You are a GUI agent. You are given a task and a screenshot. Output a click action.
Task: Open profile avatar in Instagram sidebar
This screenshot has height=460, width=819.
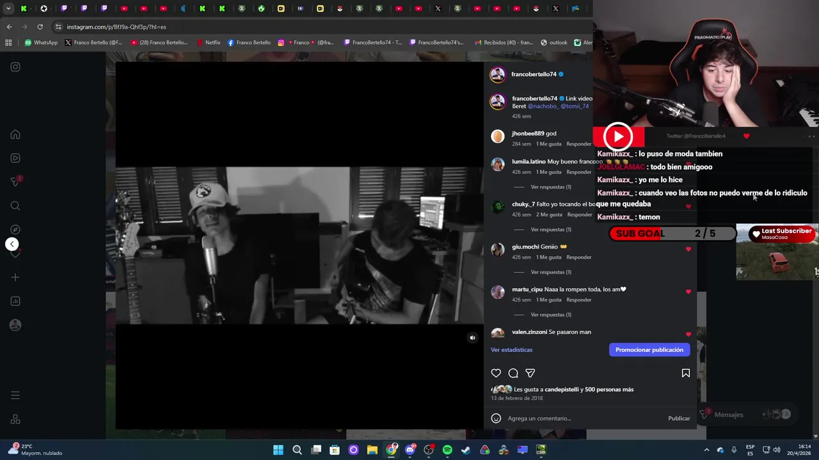pyautogui.click(x=15, y=325)
